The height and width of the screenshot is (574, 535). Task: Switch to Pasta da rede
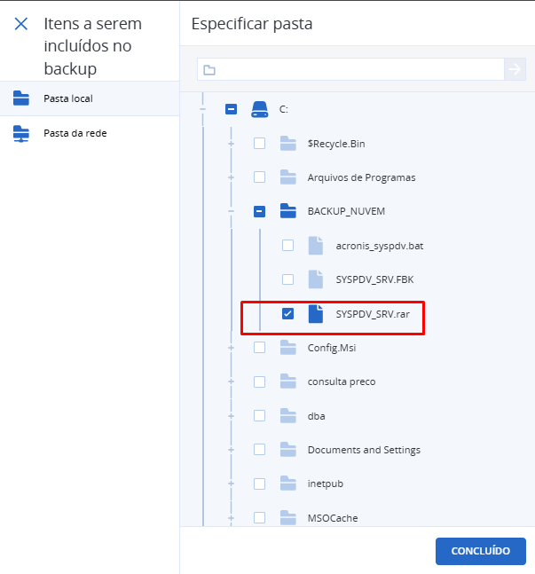click(75, 133)
